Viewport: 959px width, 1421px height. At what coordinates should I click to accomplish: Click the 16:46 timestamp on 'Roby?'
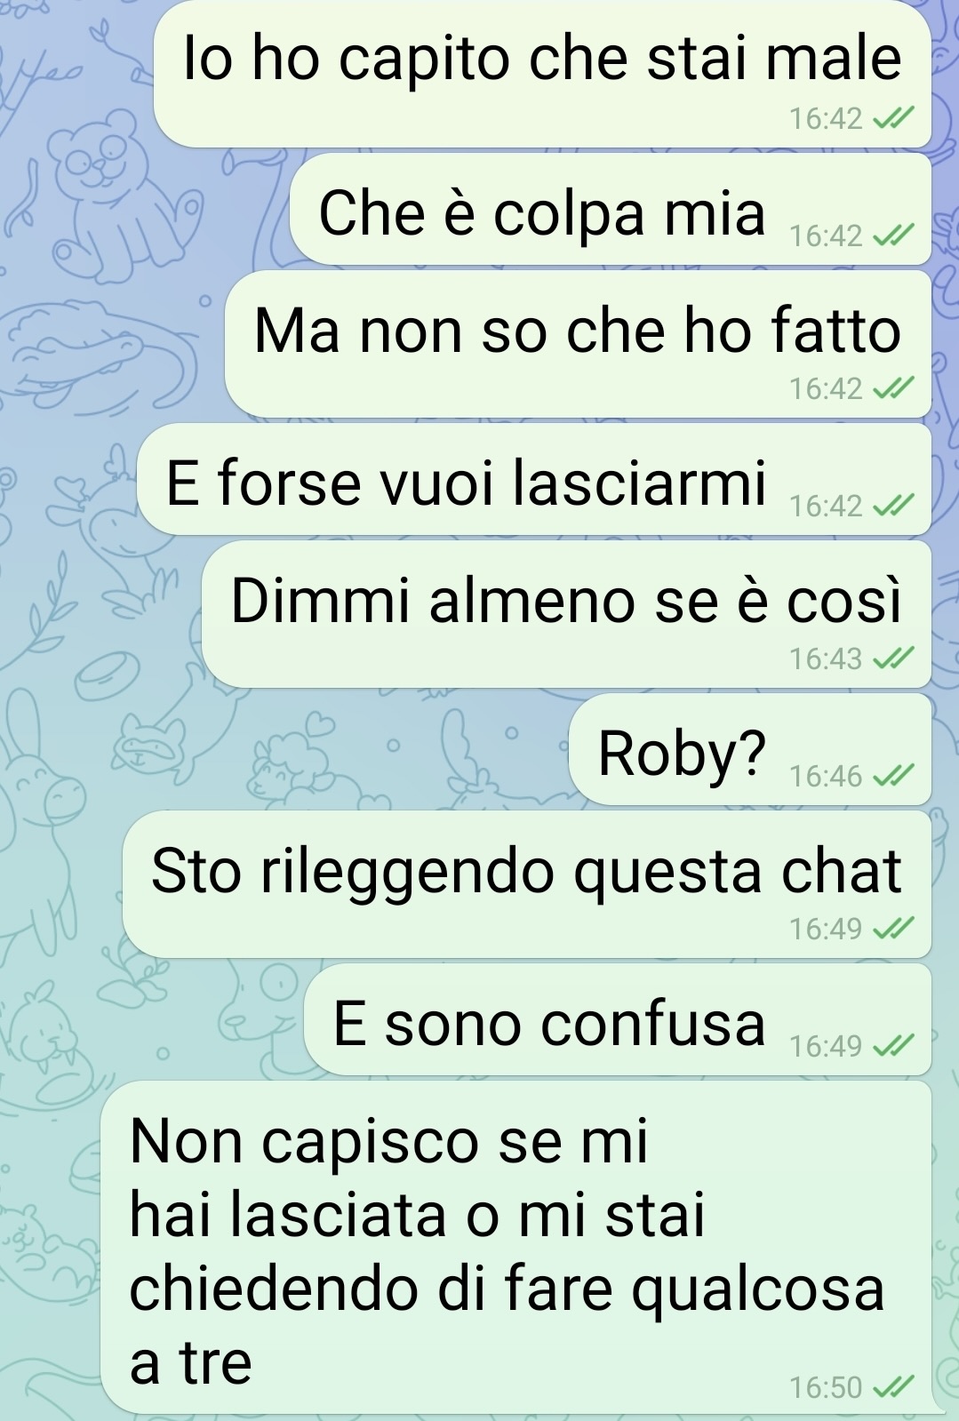pos(827,777)
